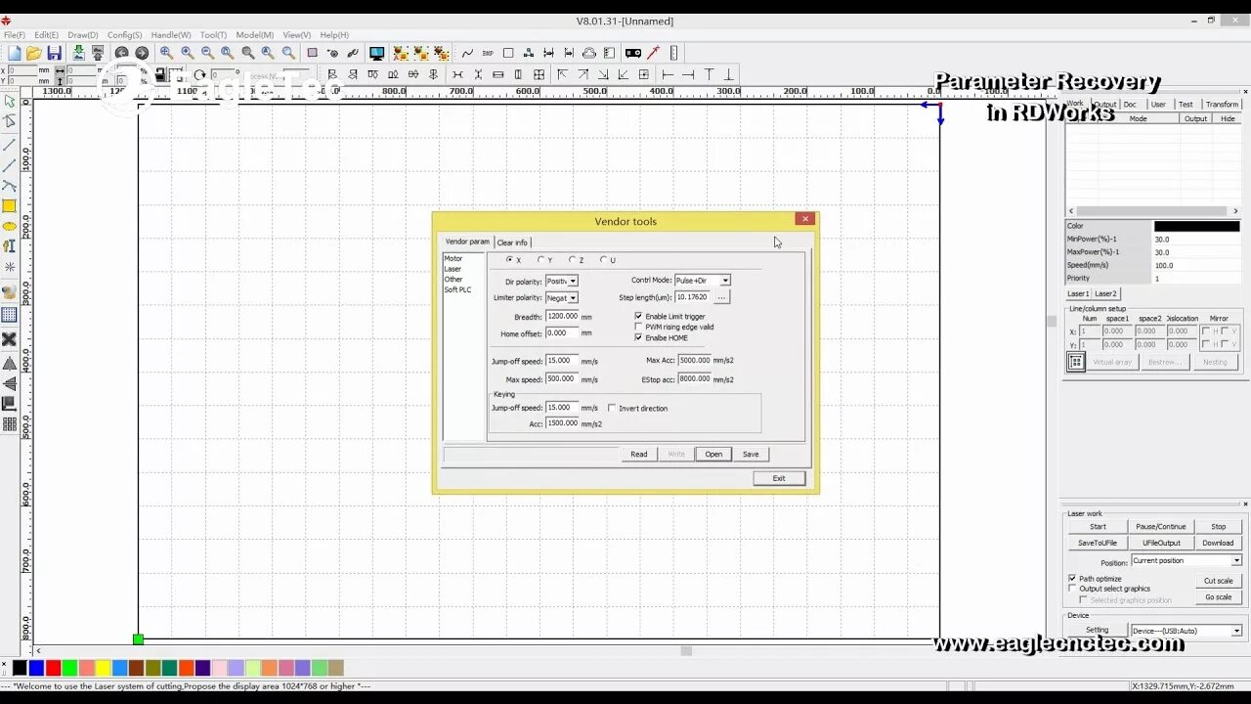The image size is (1251, 704).
Task: Switch to the Clear info tab
Action: tap(512, 242)
